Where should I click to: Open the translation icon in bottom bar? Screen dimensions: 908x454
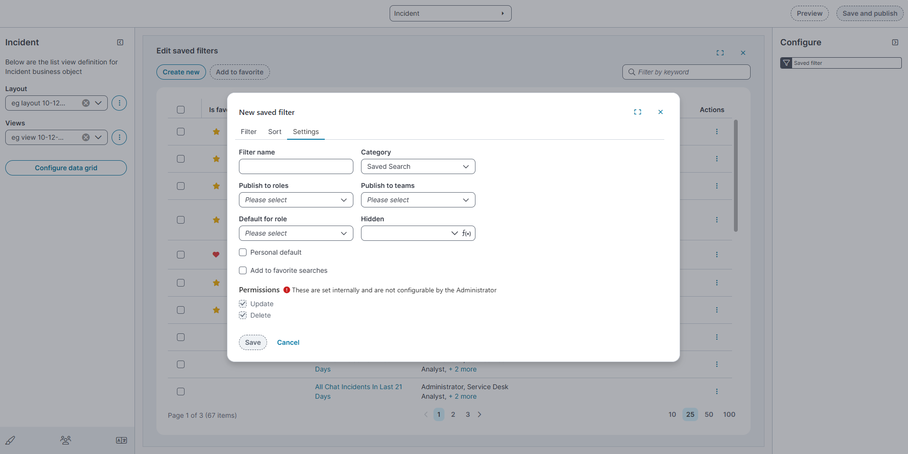121,440
